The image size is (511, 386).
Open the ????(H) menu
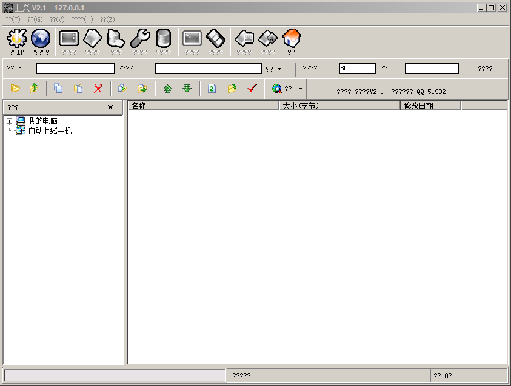(82, 19)
